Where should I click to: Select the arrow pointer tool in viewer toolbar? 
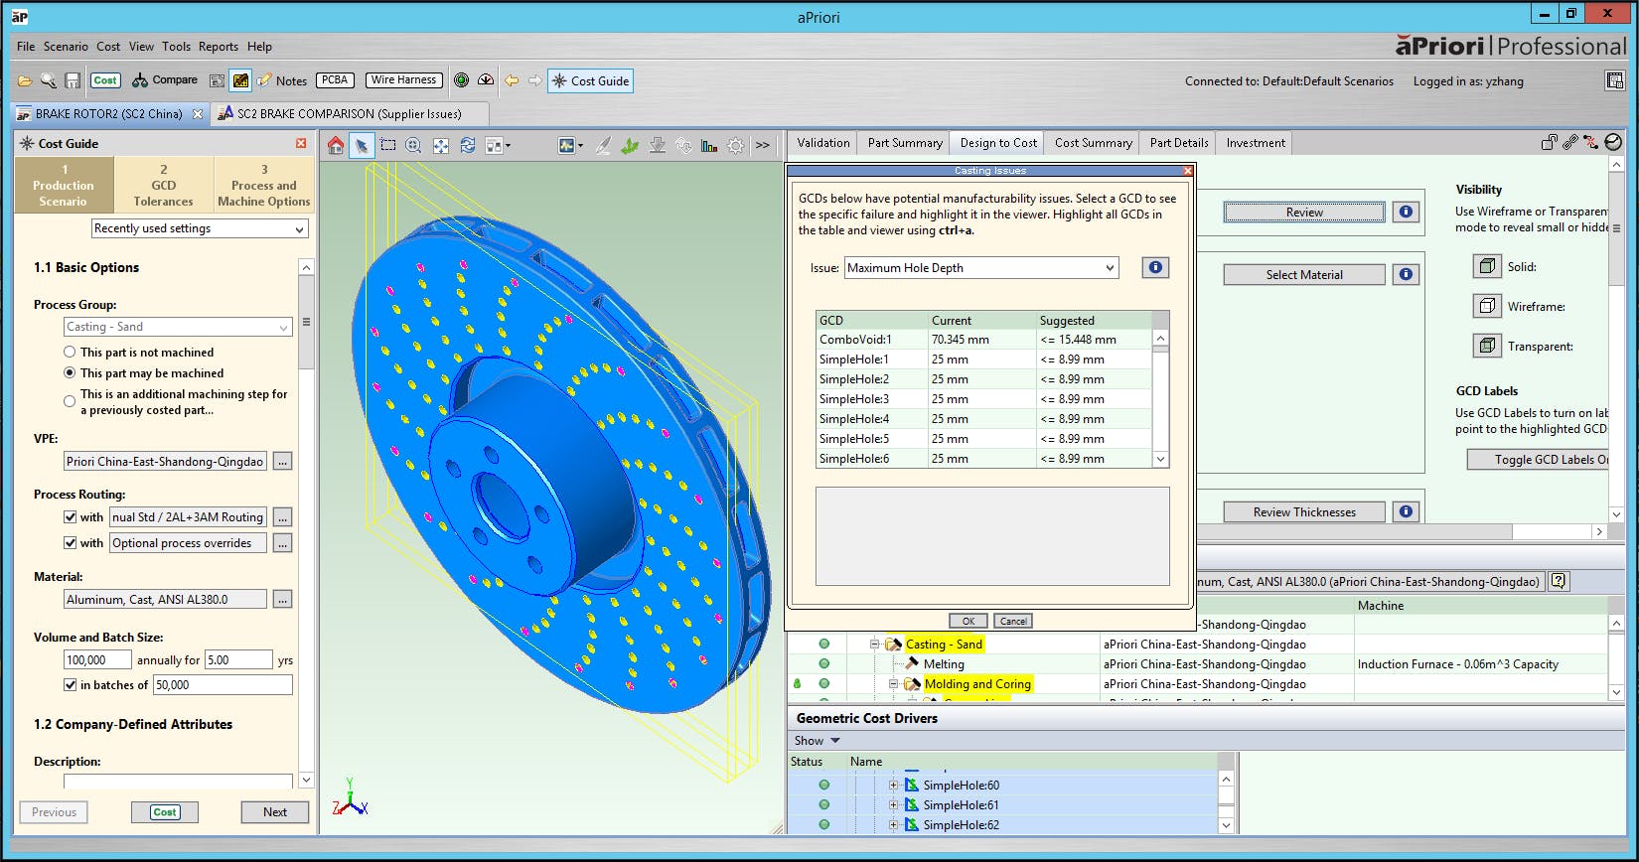(362, 145)
